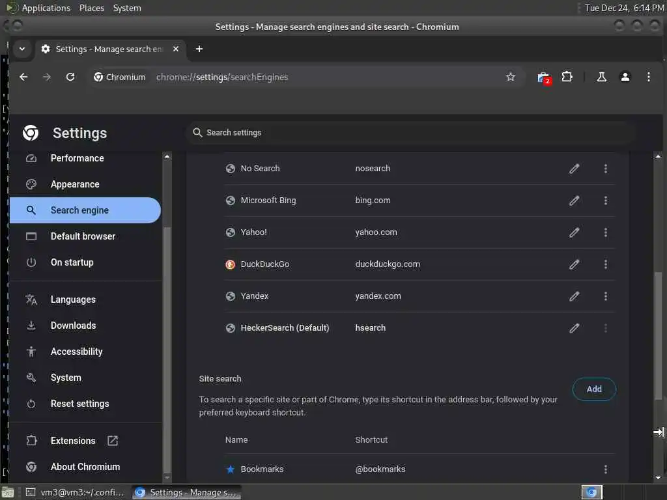Image resolution: width=667 pixels, height=500 pixels.
Task: Add a new site search
Action: point(594,389)
